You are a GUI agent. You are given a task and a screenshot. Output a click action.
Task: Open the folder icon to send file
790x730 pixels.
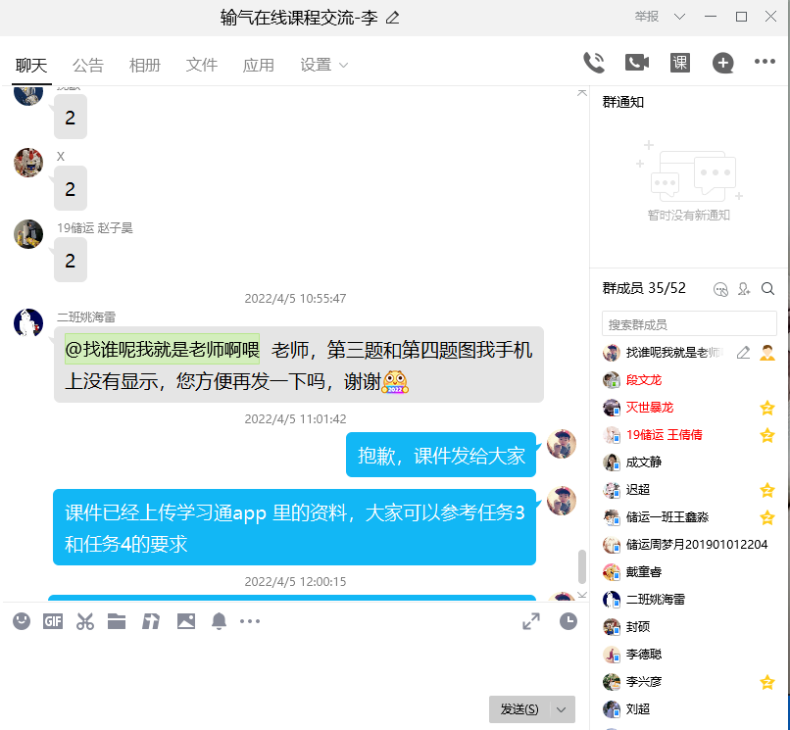[x=118, y=620]
